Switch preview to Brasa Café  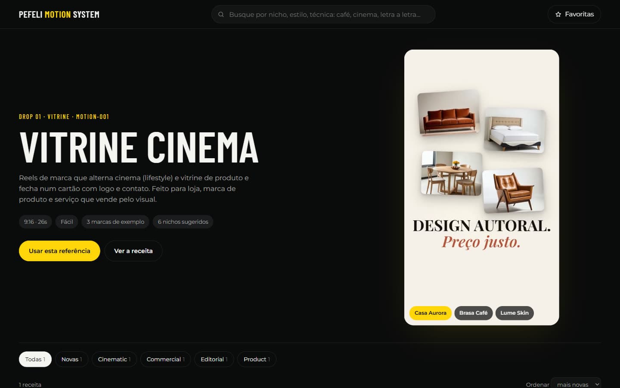(474, 313)
